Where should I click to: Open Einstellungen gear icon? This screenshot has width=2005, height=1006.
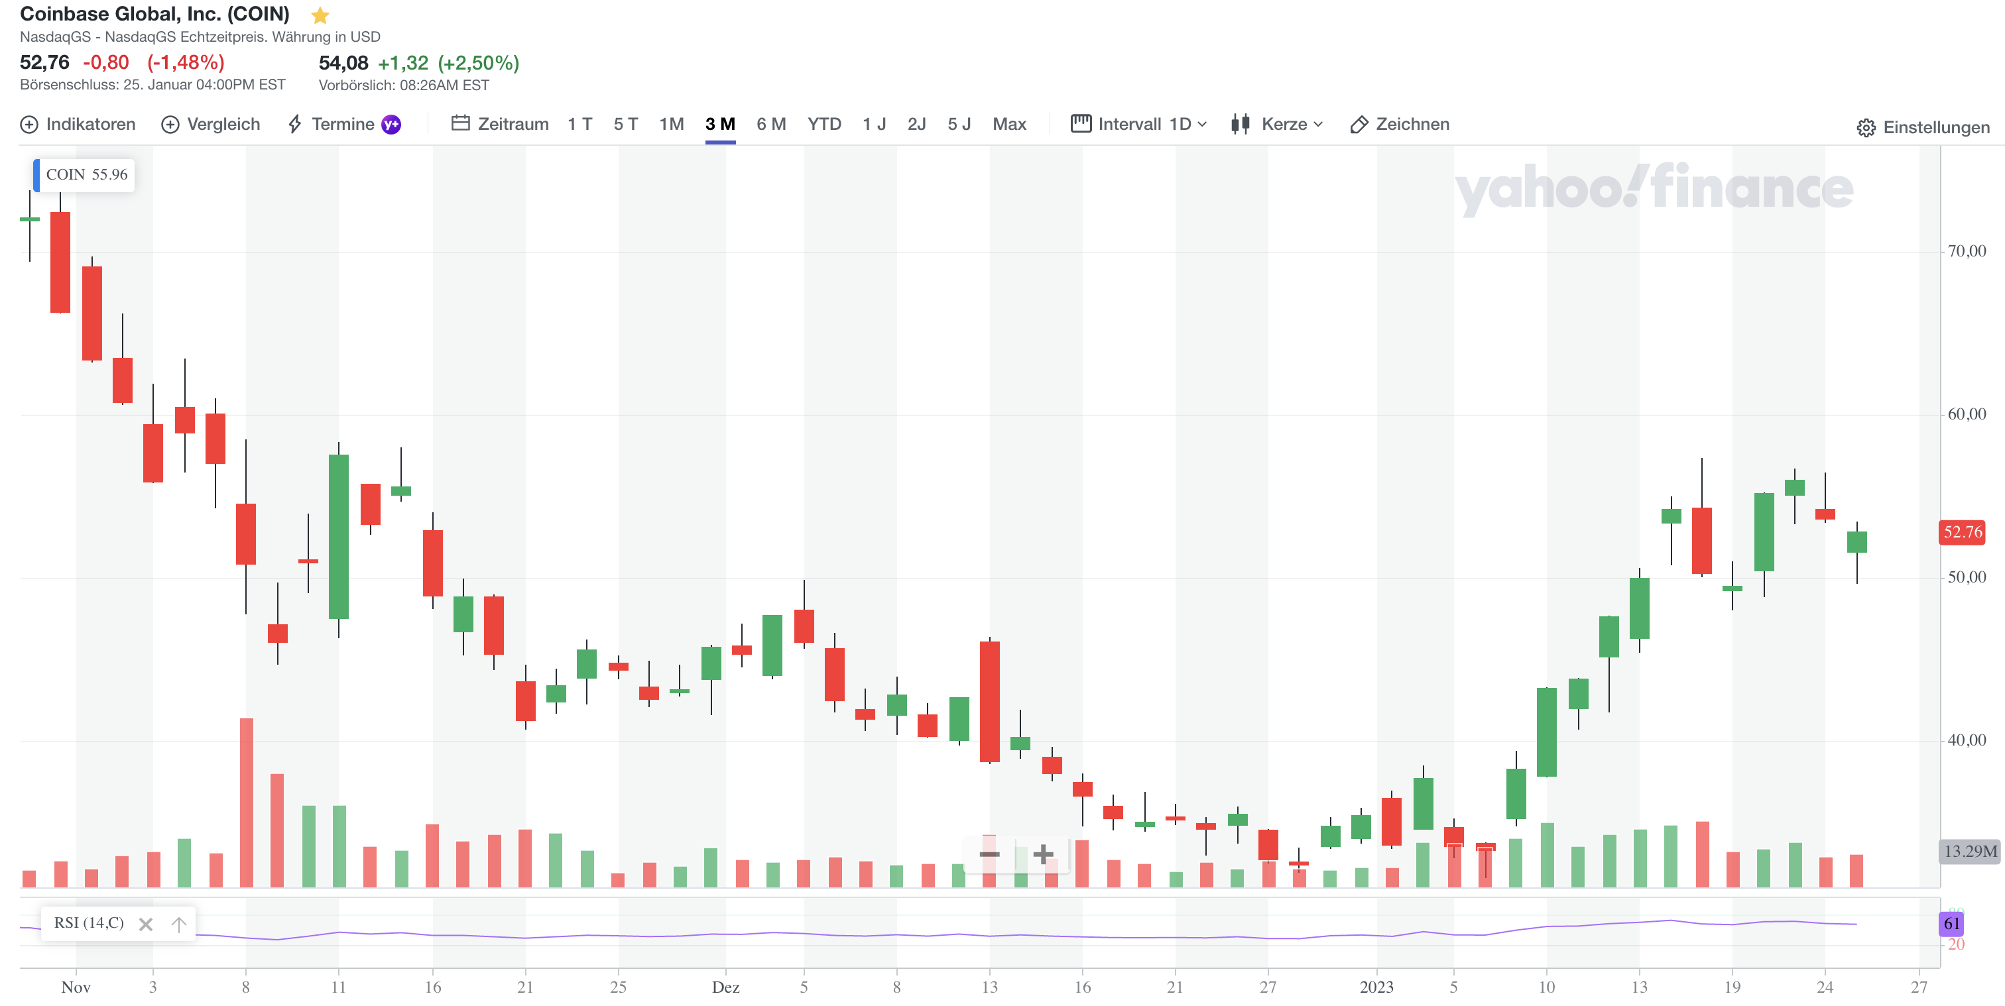1865,128
